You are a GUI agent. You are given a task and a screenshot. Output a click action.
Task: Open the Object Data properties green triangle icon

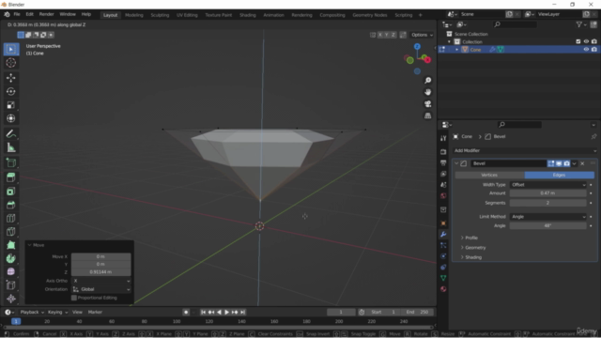[x=443, y=278]
